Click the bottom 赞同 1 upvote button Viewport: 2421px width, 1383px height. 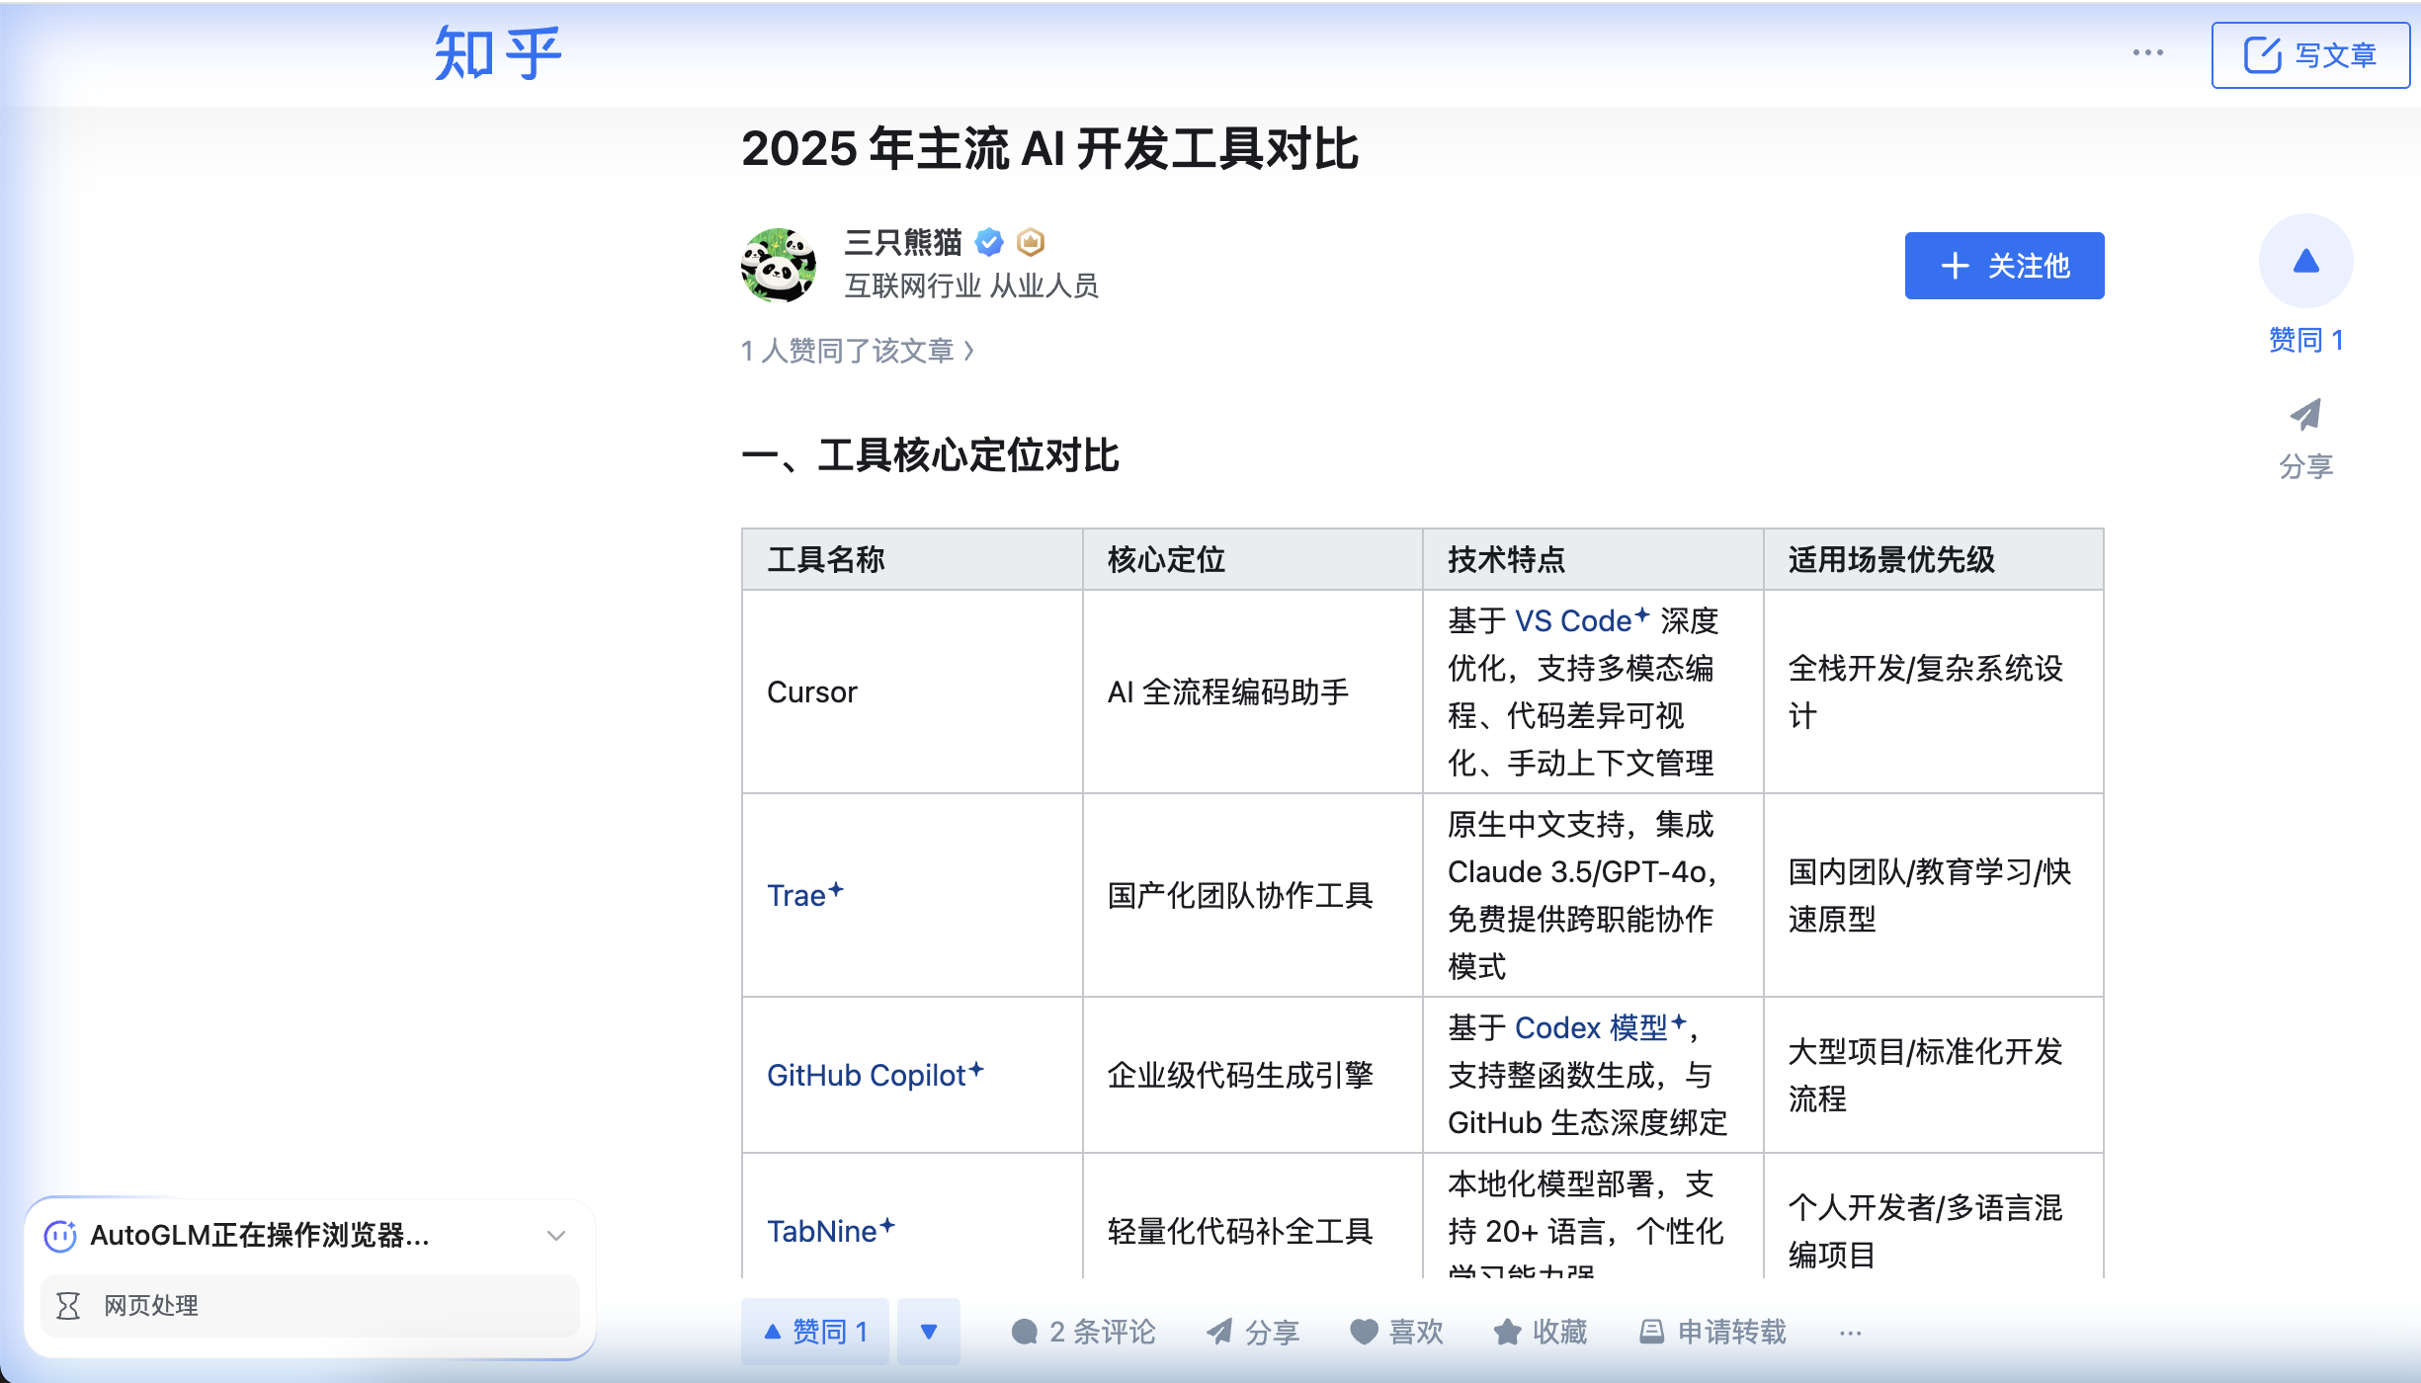[x=815, y=1332]
